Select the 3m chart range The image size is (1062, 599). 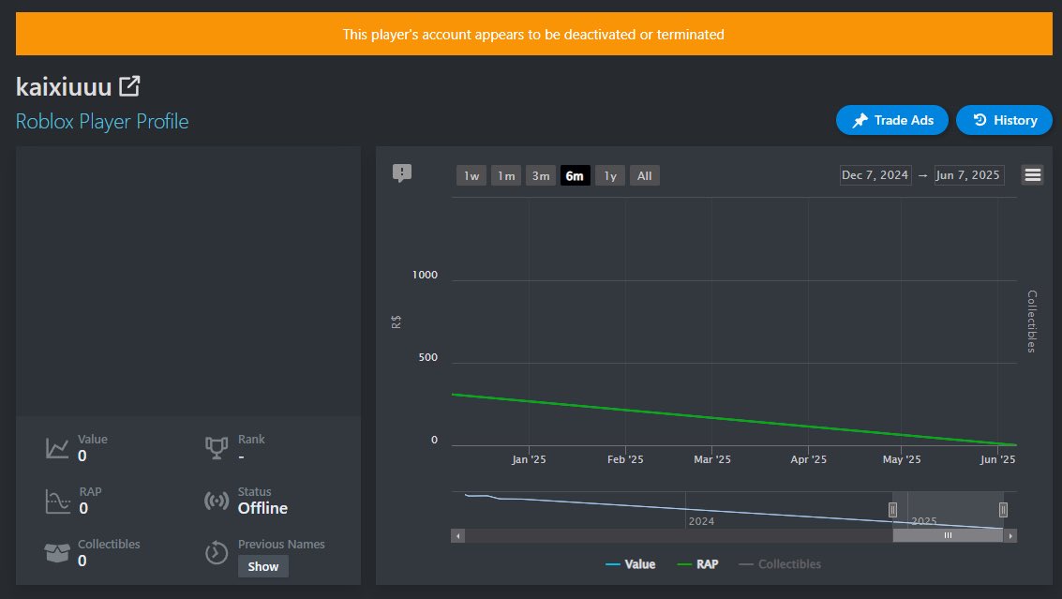coord(541,175)
